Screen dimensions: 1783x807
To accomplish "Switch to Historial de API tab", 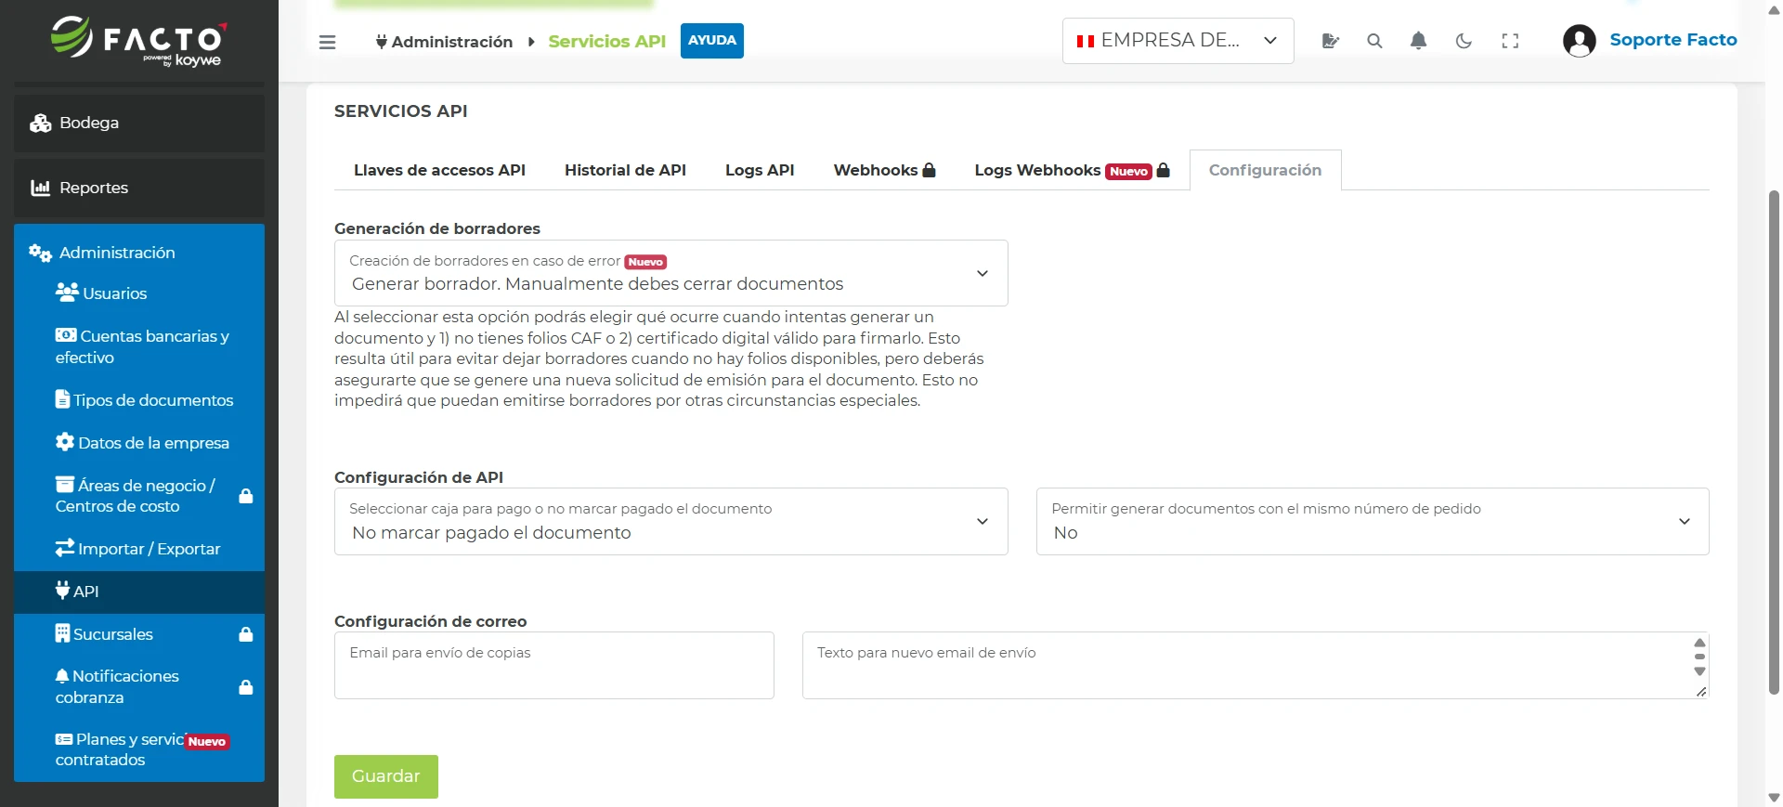I will 625,171.
